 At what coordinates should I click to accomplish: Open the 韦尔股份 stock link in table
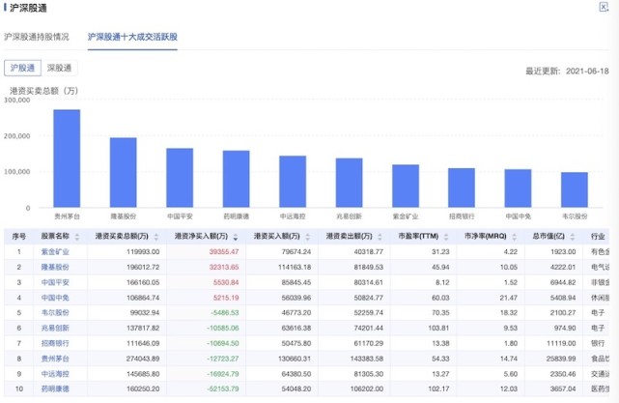[55, 313]
